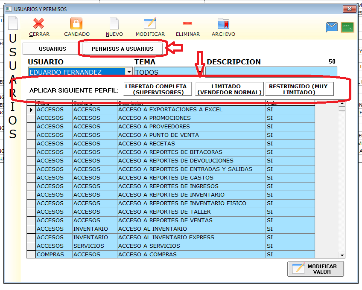Image resolution: width=362 pixels, height=290 pixels.
Task: Expand the Usuario dropdown arrow
Action: 129,72
